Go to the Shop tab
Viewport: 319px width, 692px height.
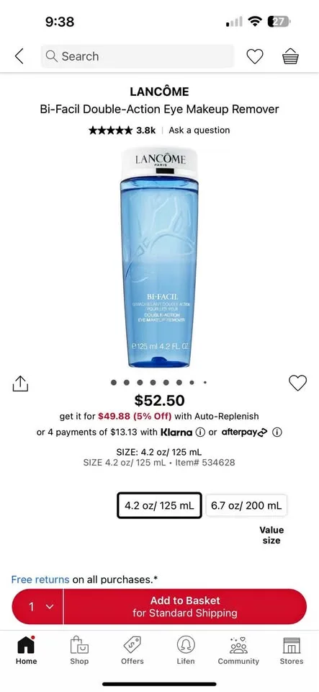[x=79, y=650]
